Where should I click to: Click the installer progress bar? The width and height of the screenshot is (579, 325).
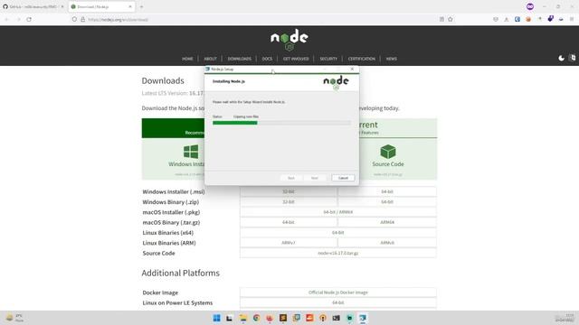click(x=281, y=123)
